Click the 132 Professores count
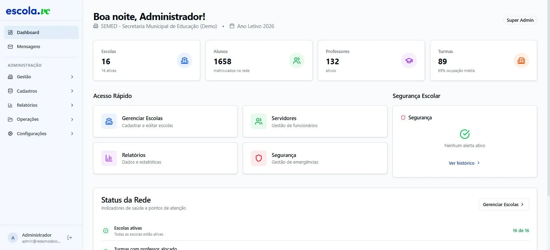Image resolution: width=550 pixels, height=250 pixels. click(x=333, y=61)
